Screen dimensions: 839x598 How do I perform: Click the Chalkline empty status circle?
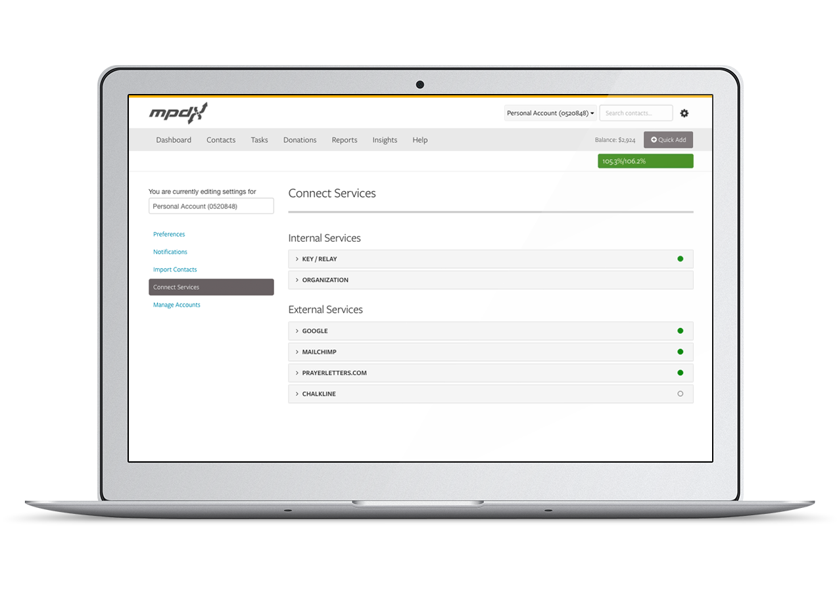(680, 394)
